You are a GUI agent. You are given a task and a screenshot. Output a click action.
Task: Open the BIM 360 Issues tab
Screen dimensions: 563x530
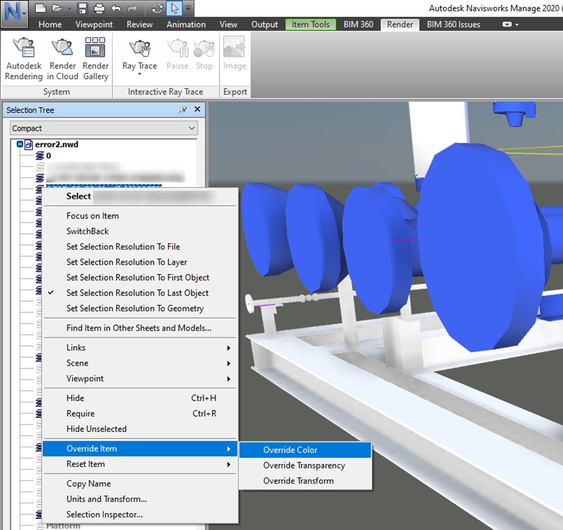tap(453, 25)
